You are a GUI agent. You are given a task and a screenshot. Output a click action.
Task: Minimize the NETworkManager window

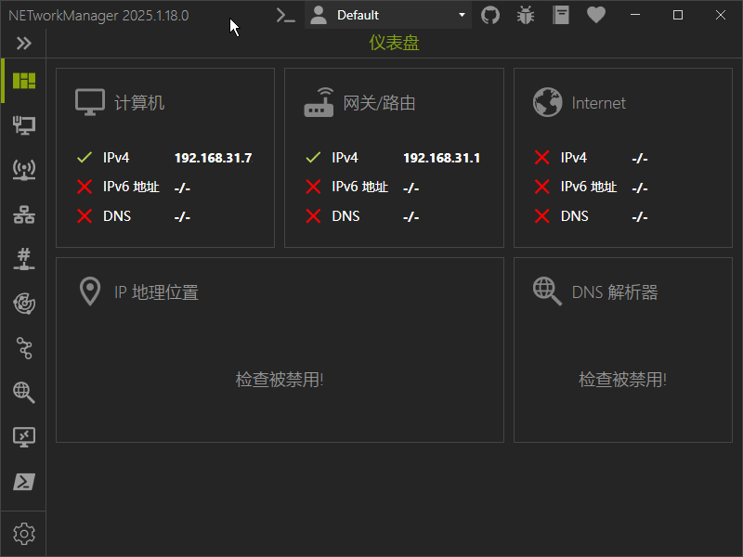tap(635, 15)
